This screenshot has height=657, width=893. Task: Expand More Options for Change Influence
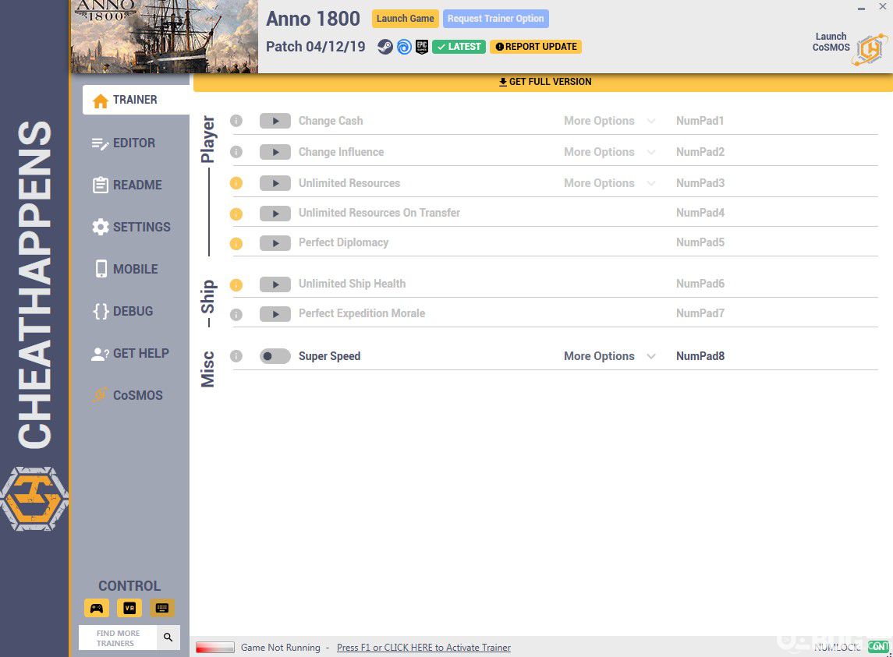[x=609, y=152]
